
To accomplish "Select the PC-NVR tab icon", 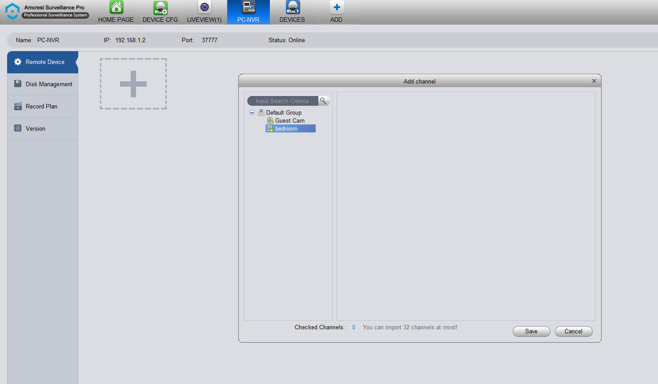I will pyautogui.click(x=249, y=7).
